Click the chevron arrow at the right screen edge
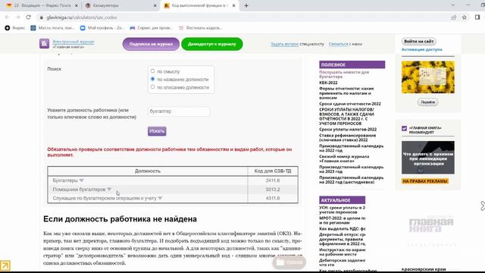485x273 pixels. pos(482,206)
